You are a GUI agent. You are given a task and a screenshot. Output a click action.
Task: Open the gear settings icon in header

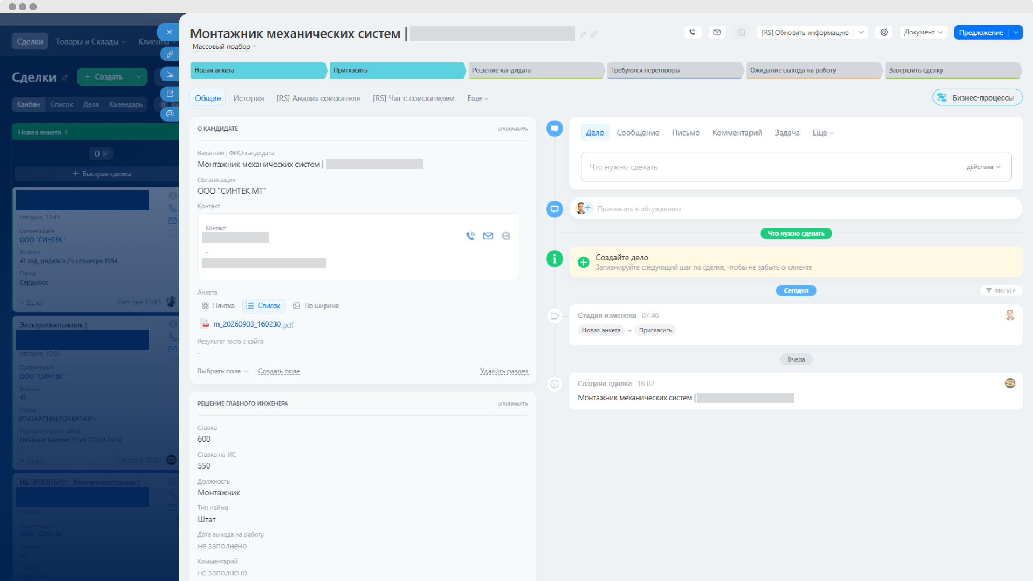[x=884, y=32]
